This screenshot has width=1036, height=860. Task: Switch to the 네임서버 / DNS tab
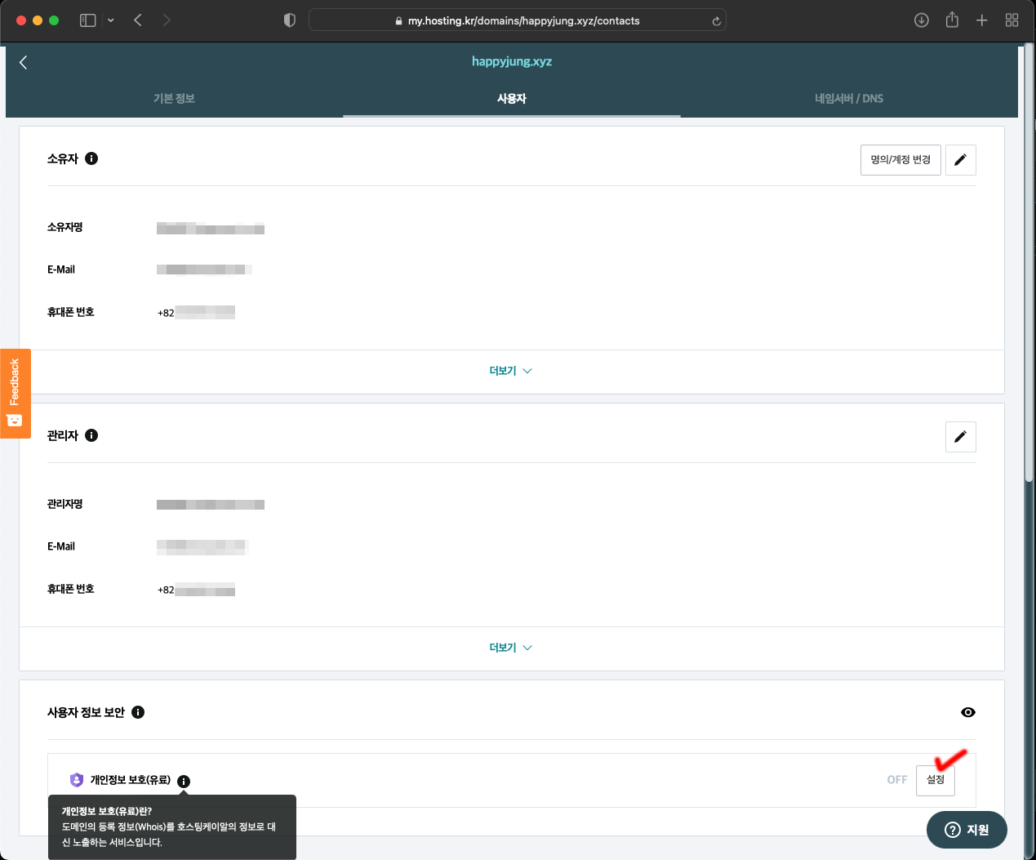pyautogui.click(x=848, y=99)
